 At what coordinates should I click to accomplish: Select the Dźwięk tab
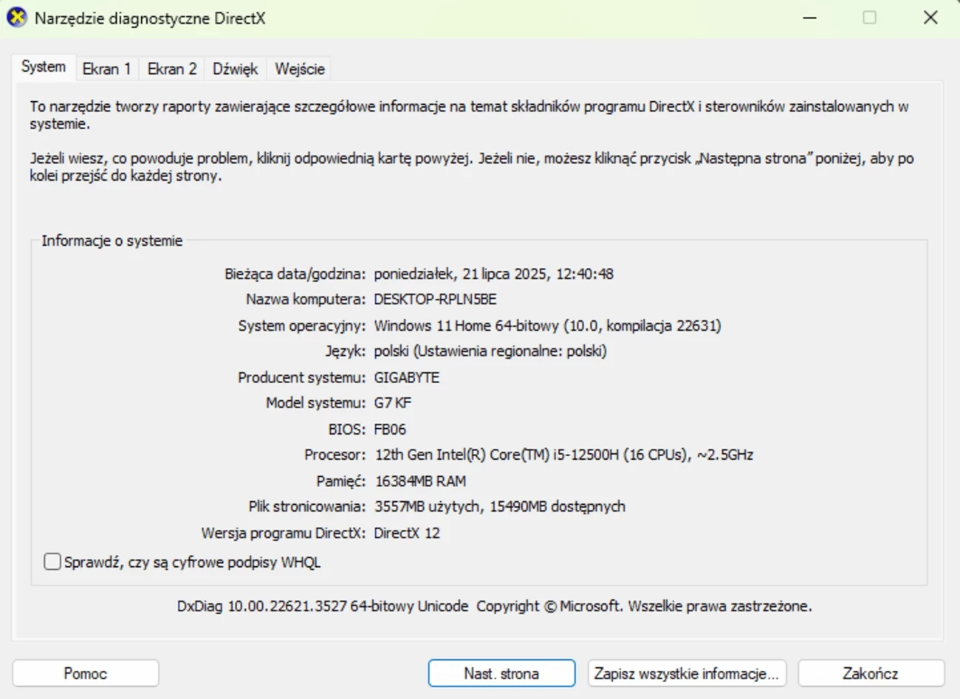pos(235,69)
